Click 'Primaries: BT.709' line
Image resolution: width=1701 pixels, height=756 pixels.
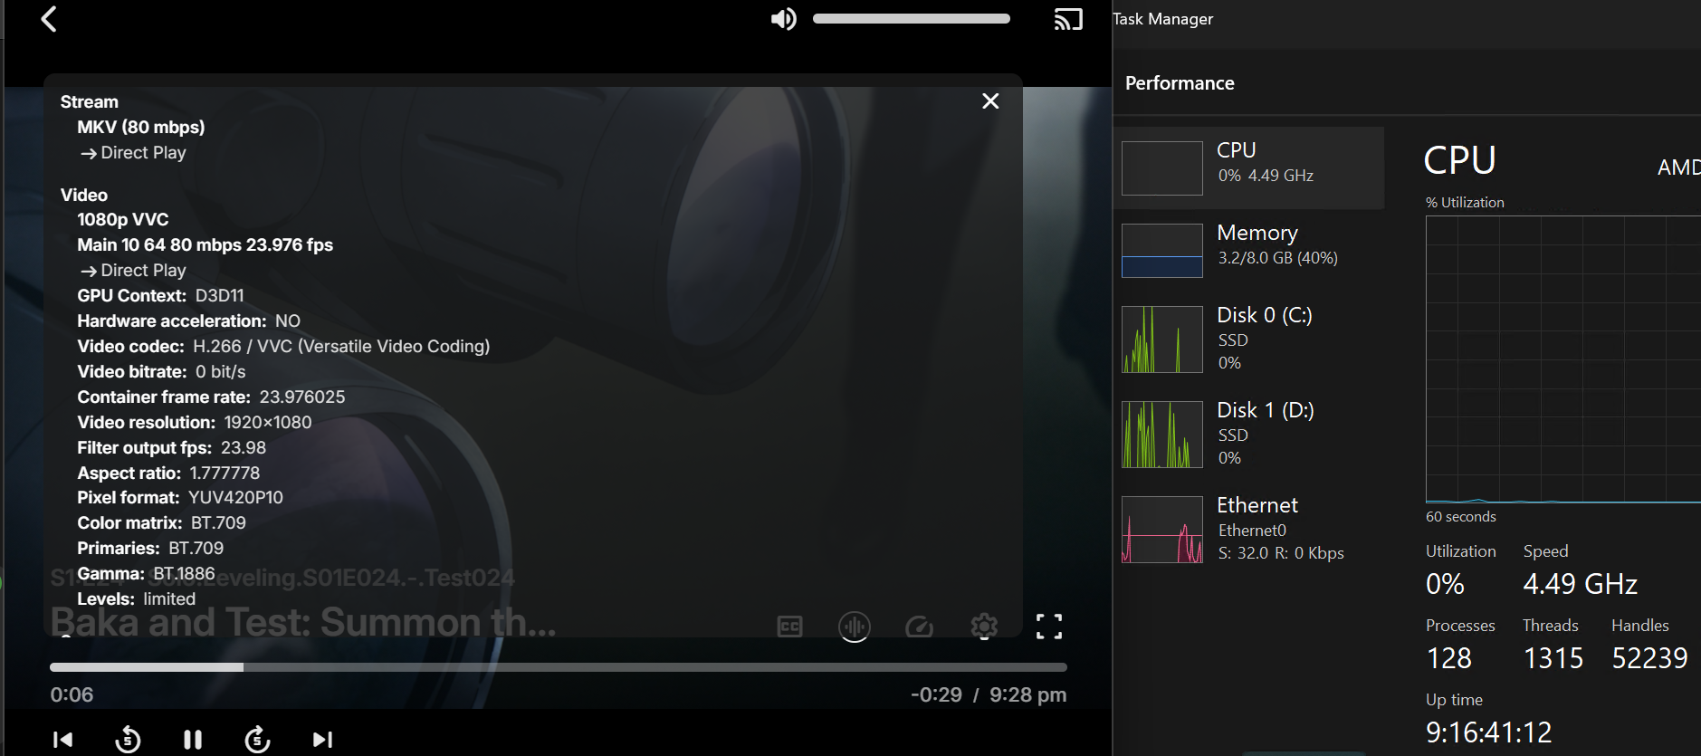150,549
